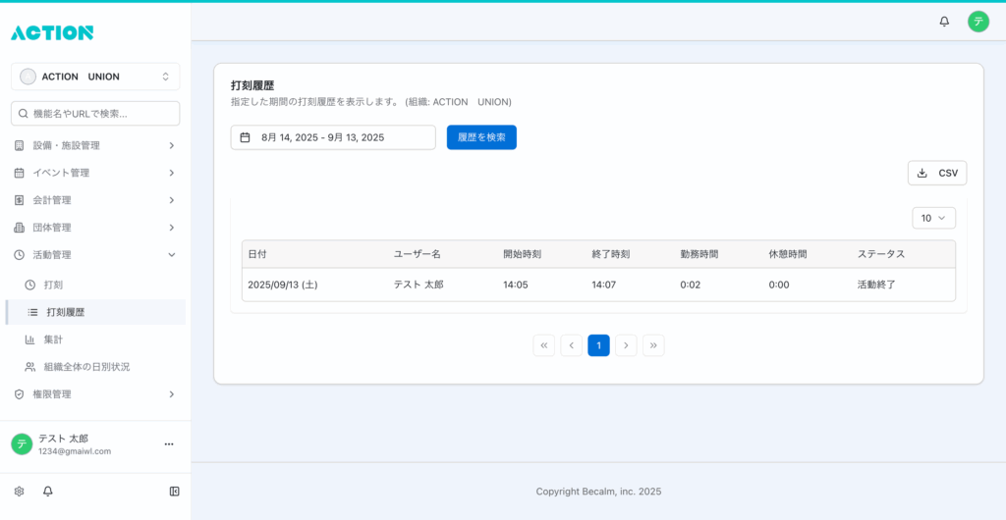
Task: Expand the イベント管理 menu
Action: coord(95,173)
